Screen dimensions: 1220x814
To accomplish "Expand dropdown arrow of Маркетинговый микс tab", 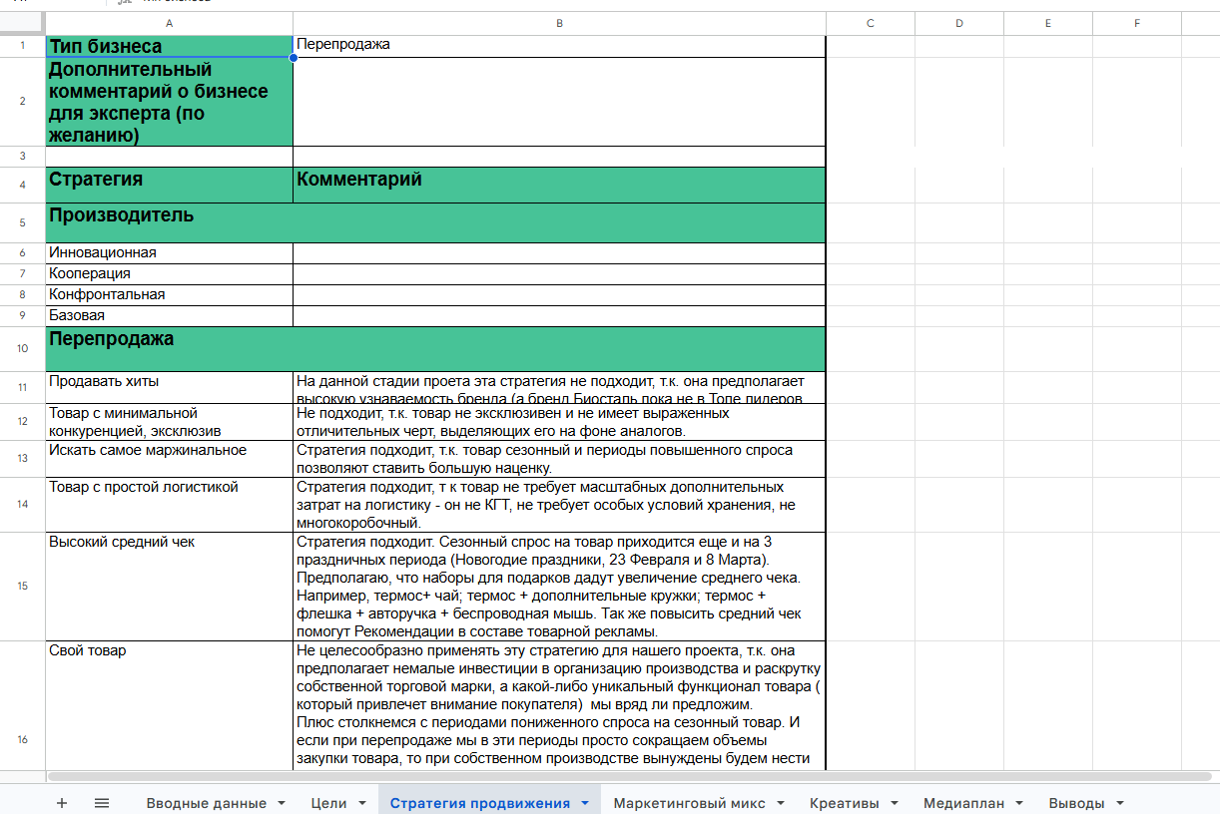I will point(781,803).
